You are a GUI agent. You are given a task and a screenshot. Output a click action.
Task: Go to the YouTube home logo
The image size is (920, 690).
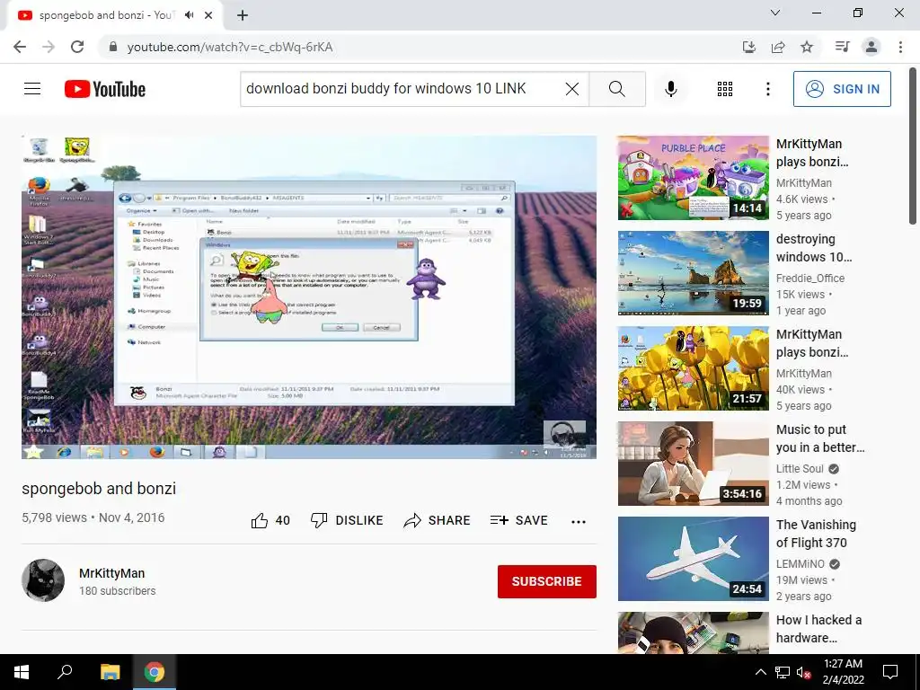[x=105, y=89]
